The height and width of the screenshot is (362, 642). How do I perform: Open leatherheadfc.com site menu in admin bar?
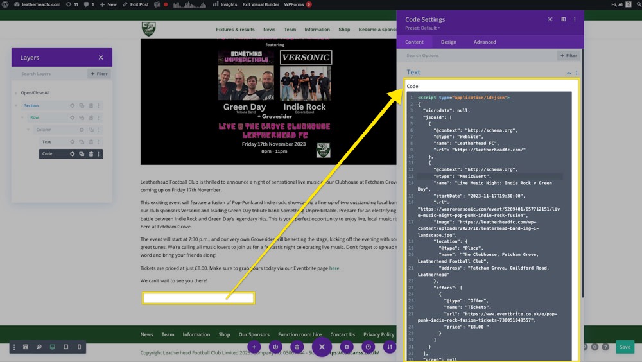37,4
